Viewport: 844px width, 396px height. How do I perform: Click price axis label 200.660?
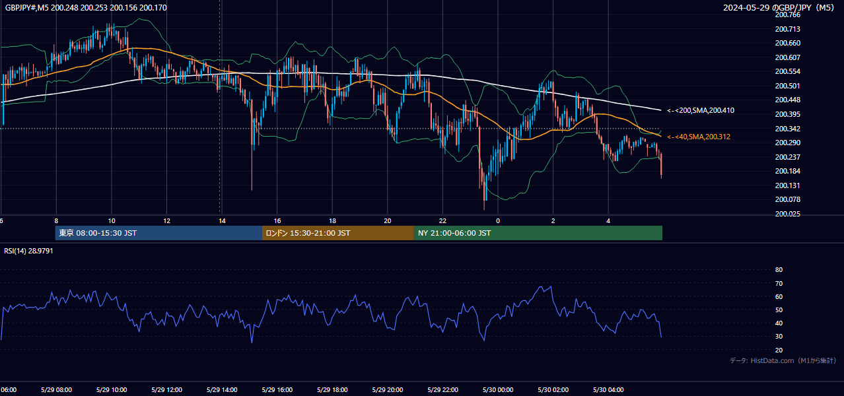tap(787, 43)
